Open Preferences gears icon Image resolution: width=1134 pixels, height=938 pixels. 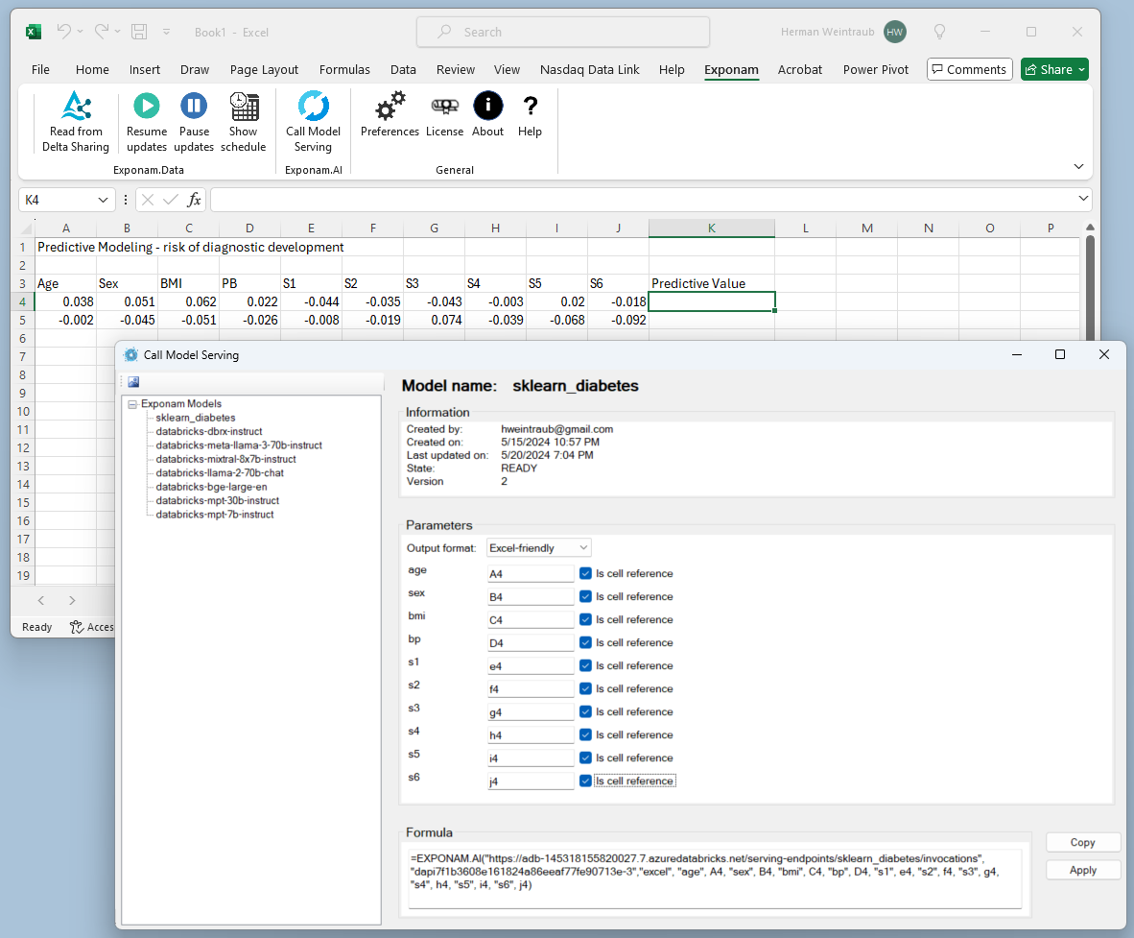[x=390, y=107]
